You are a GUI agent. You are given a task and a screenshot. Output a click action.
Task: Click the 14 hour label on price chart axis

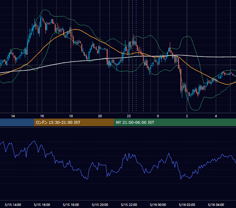tap(13, 116)
